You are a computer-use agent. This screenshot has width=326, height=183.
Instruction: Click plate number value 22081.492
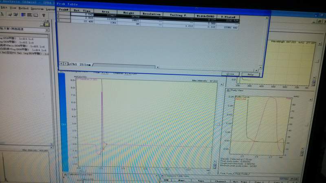click(x=228, y=27)
